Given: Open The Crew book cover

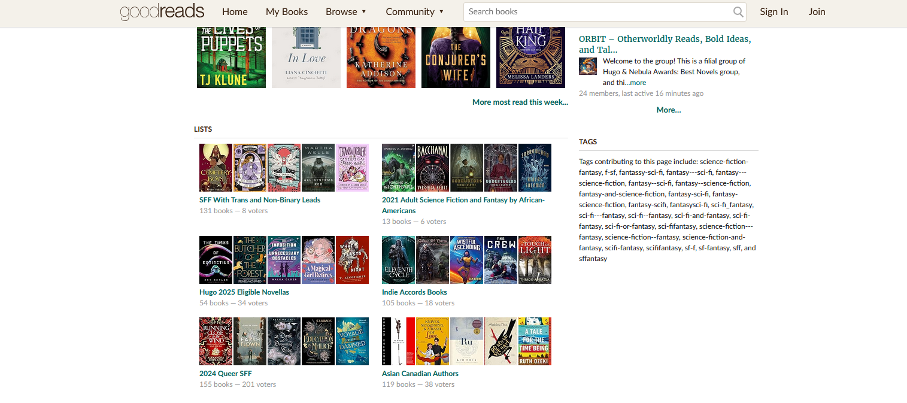Looking at the screenshot, I should coord(500,260).
